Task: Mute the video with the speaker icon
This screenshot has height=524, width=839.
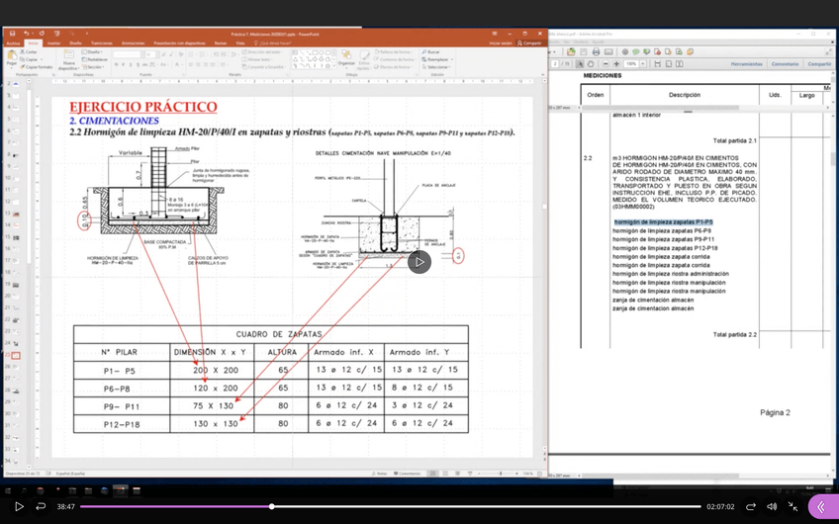Action: click(772, 506)
